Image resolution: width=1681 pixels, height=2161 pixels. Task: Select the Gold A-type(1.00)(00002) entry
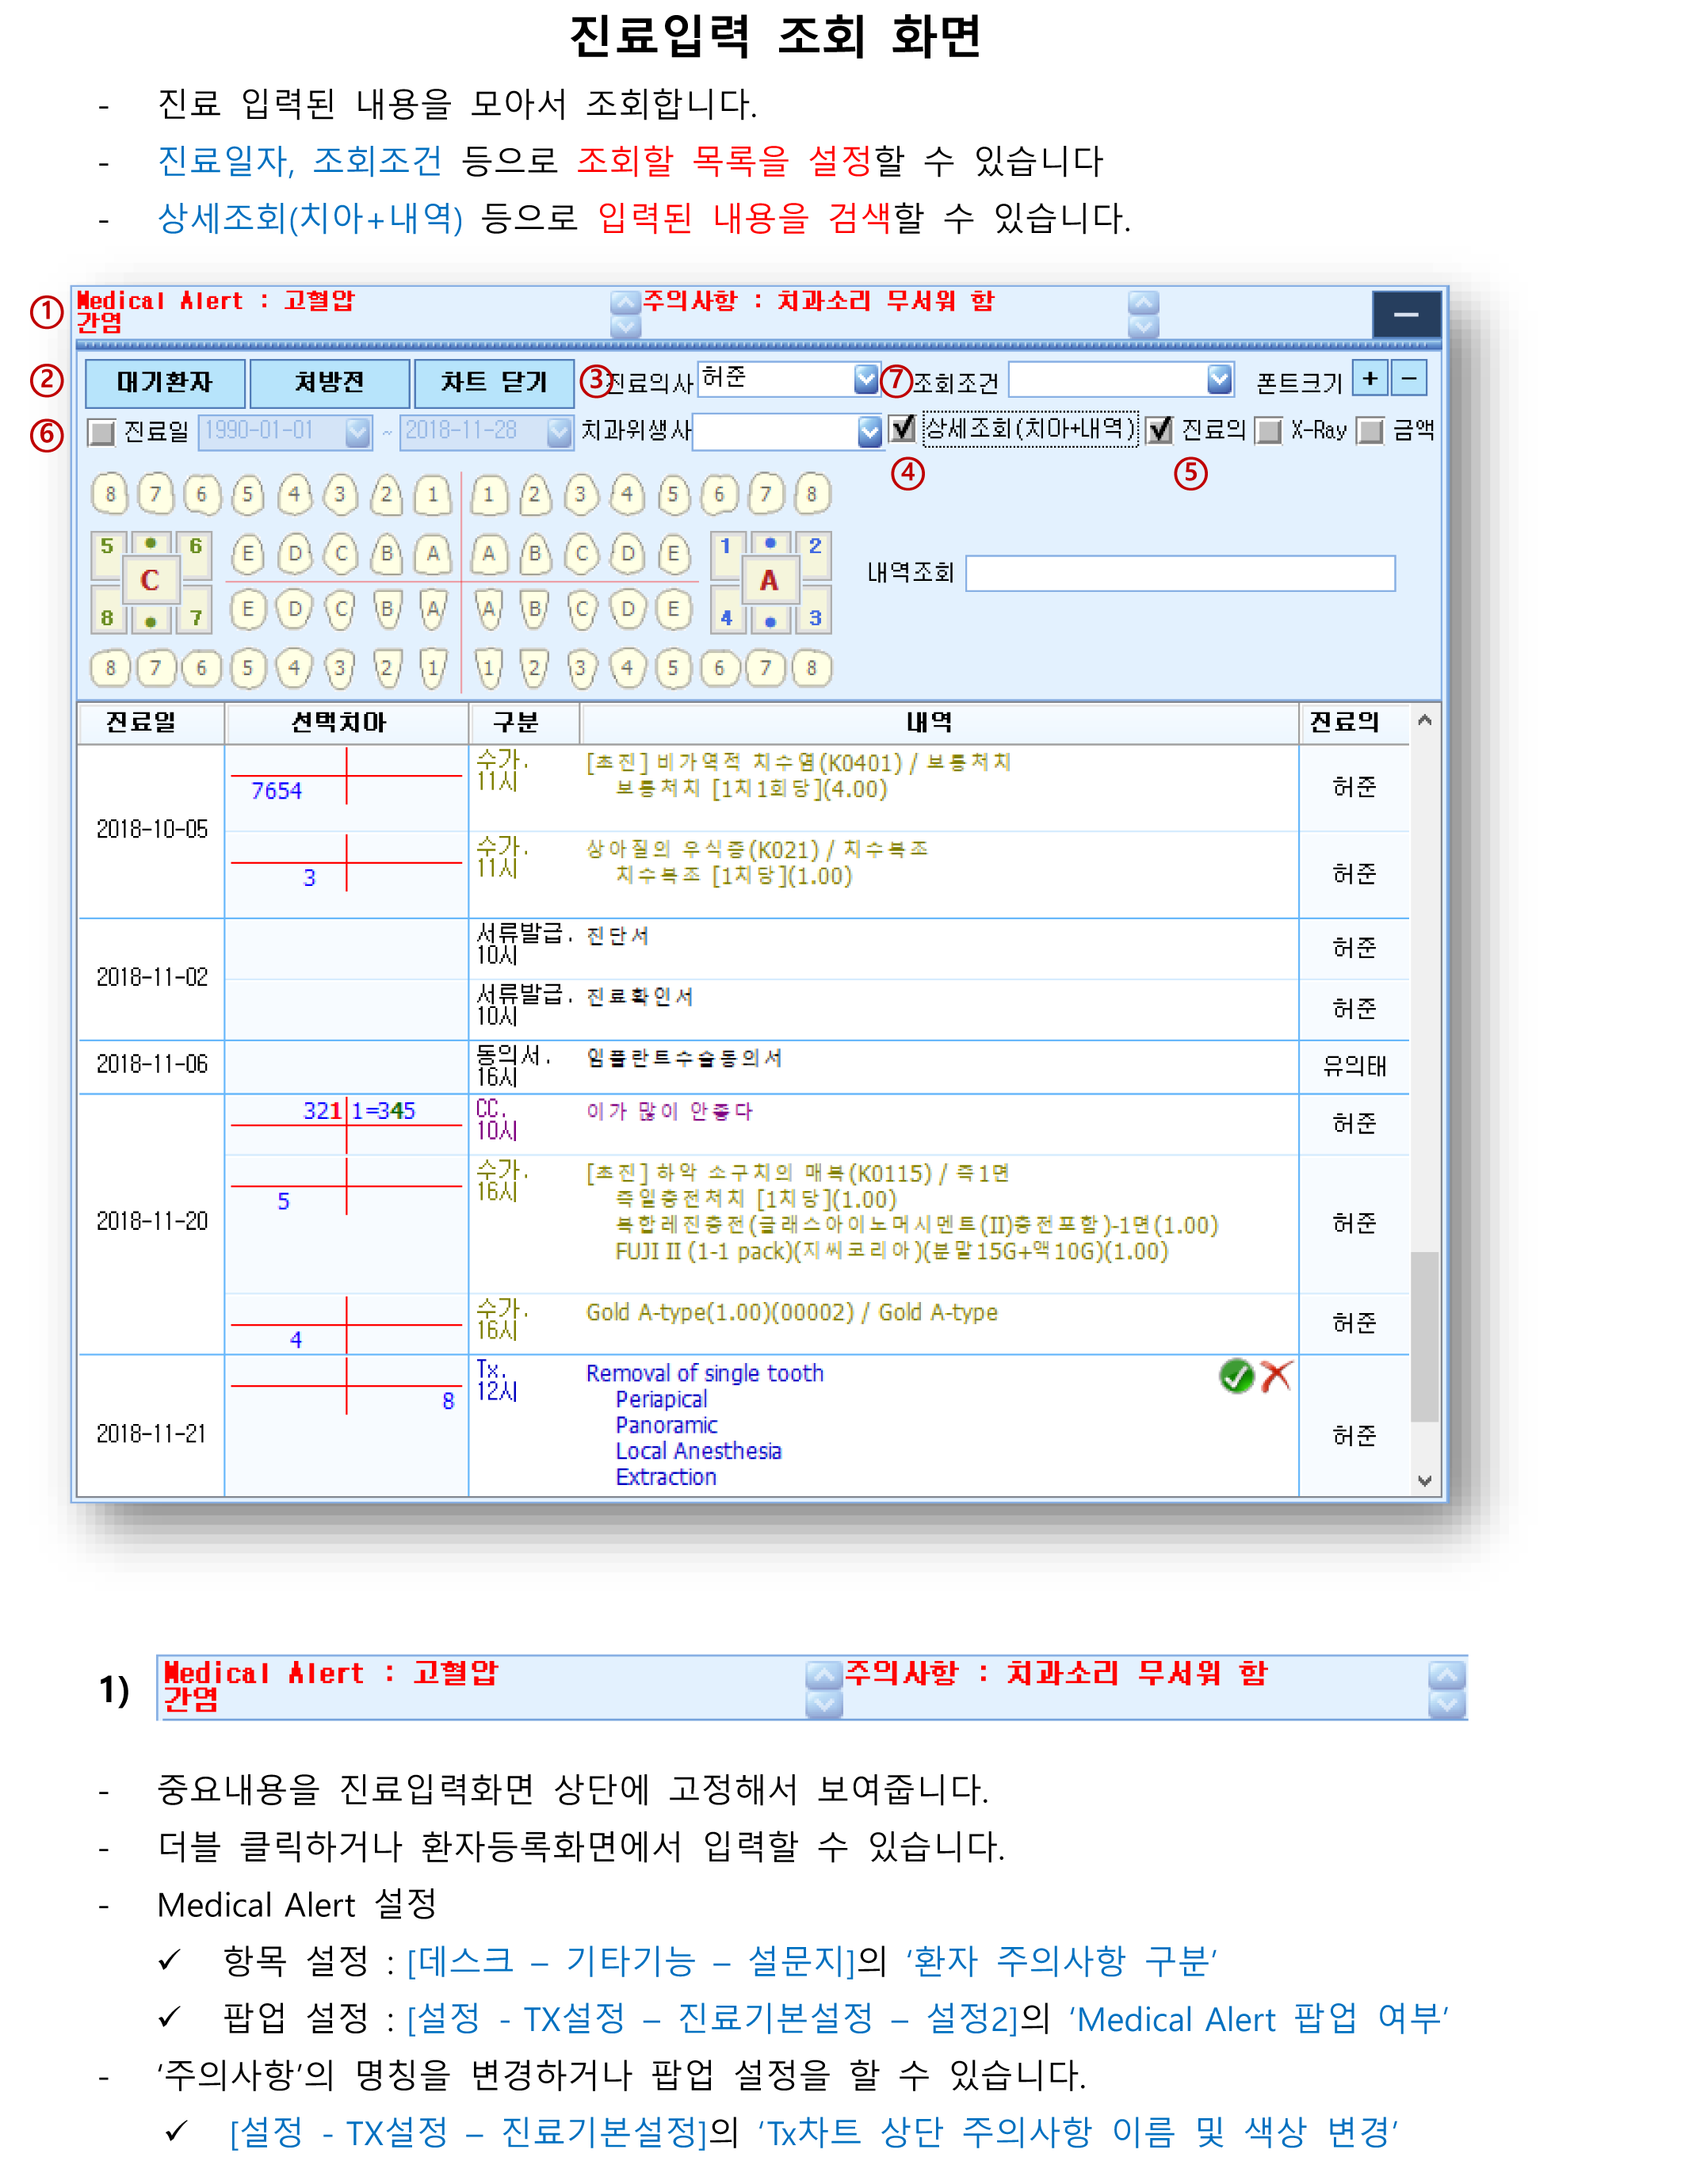792,1313
